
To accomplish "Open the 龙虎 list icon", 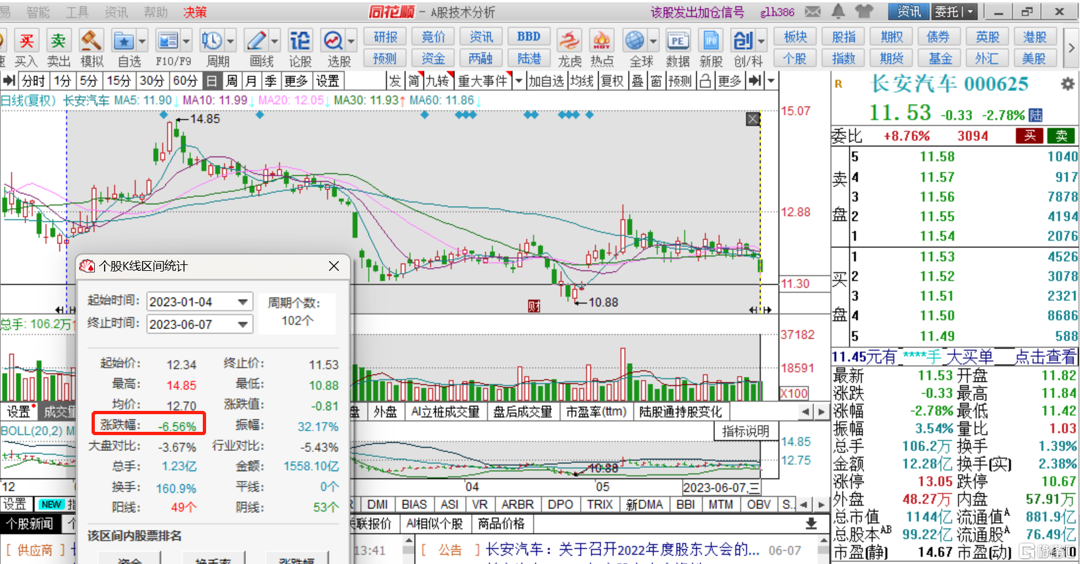I will (x=569, y=41).
